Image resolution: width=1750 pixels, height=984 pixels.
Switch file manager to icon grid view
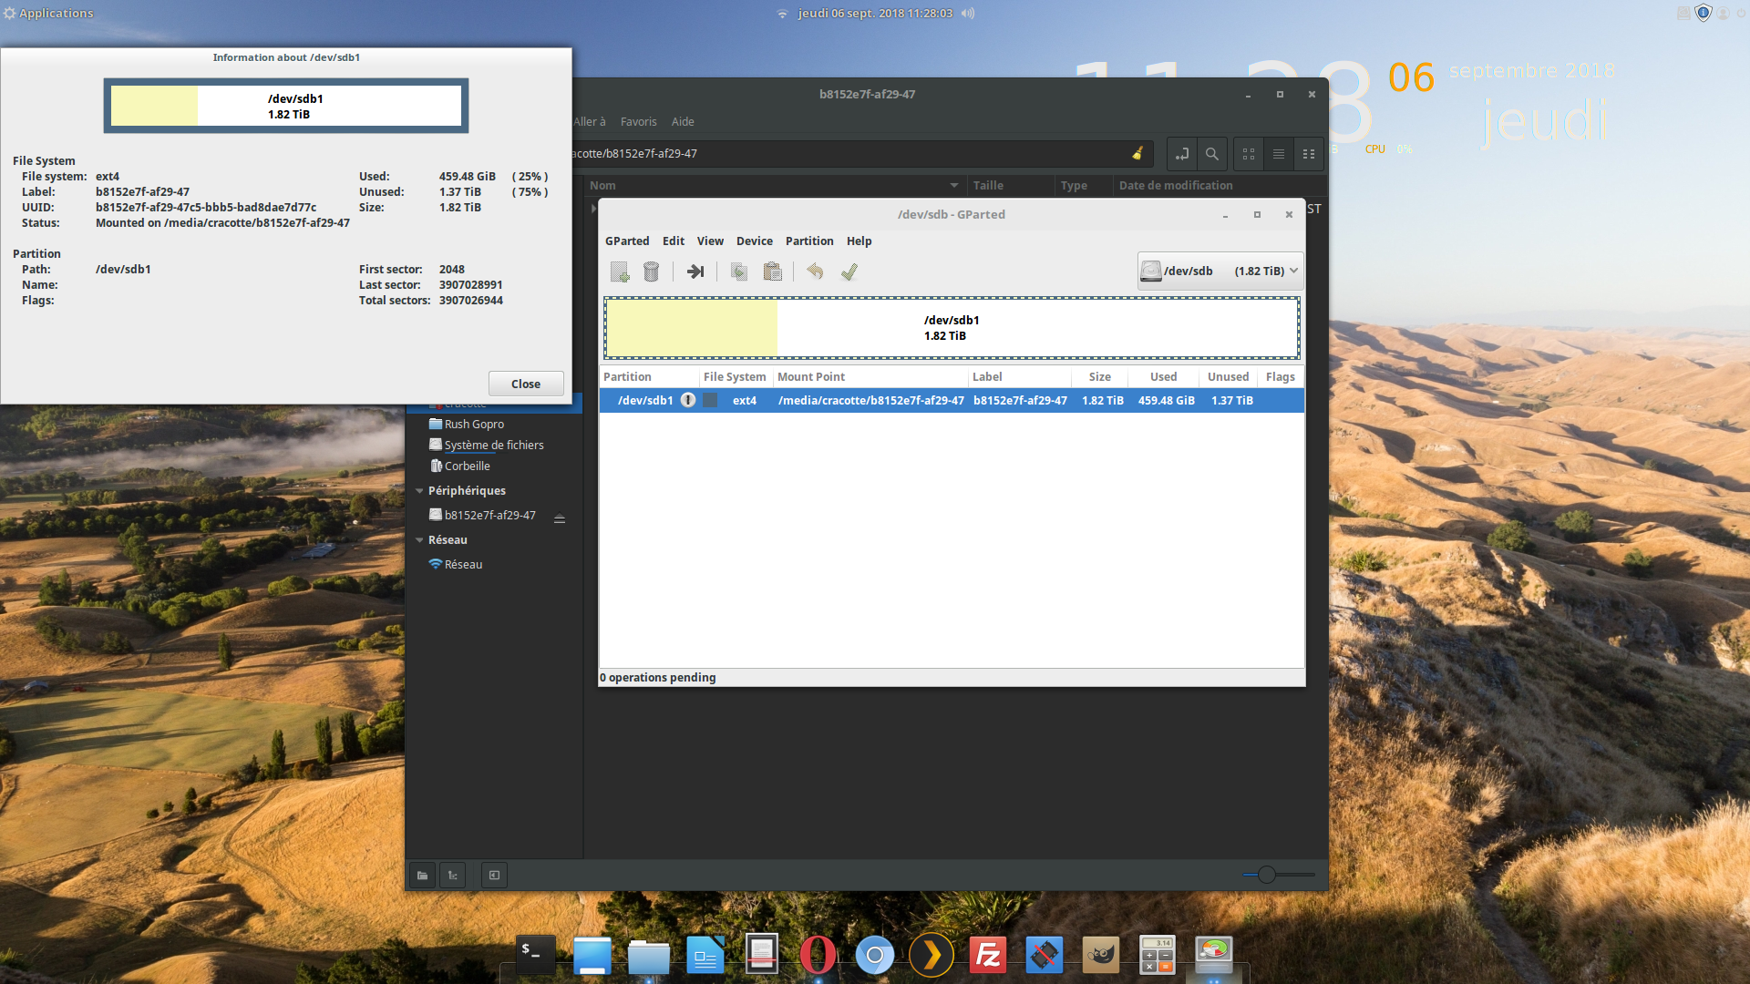(x=1249, y=154)
